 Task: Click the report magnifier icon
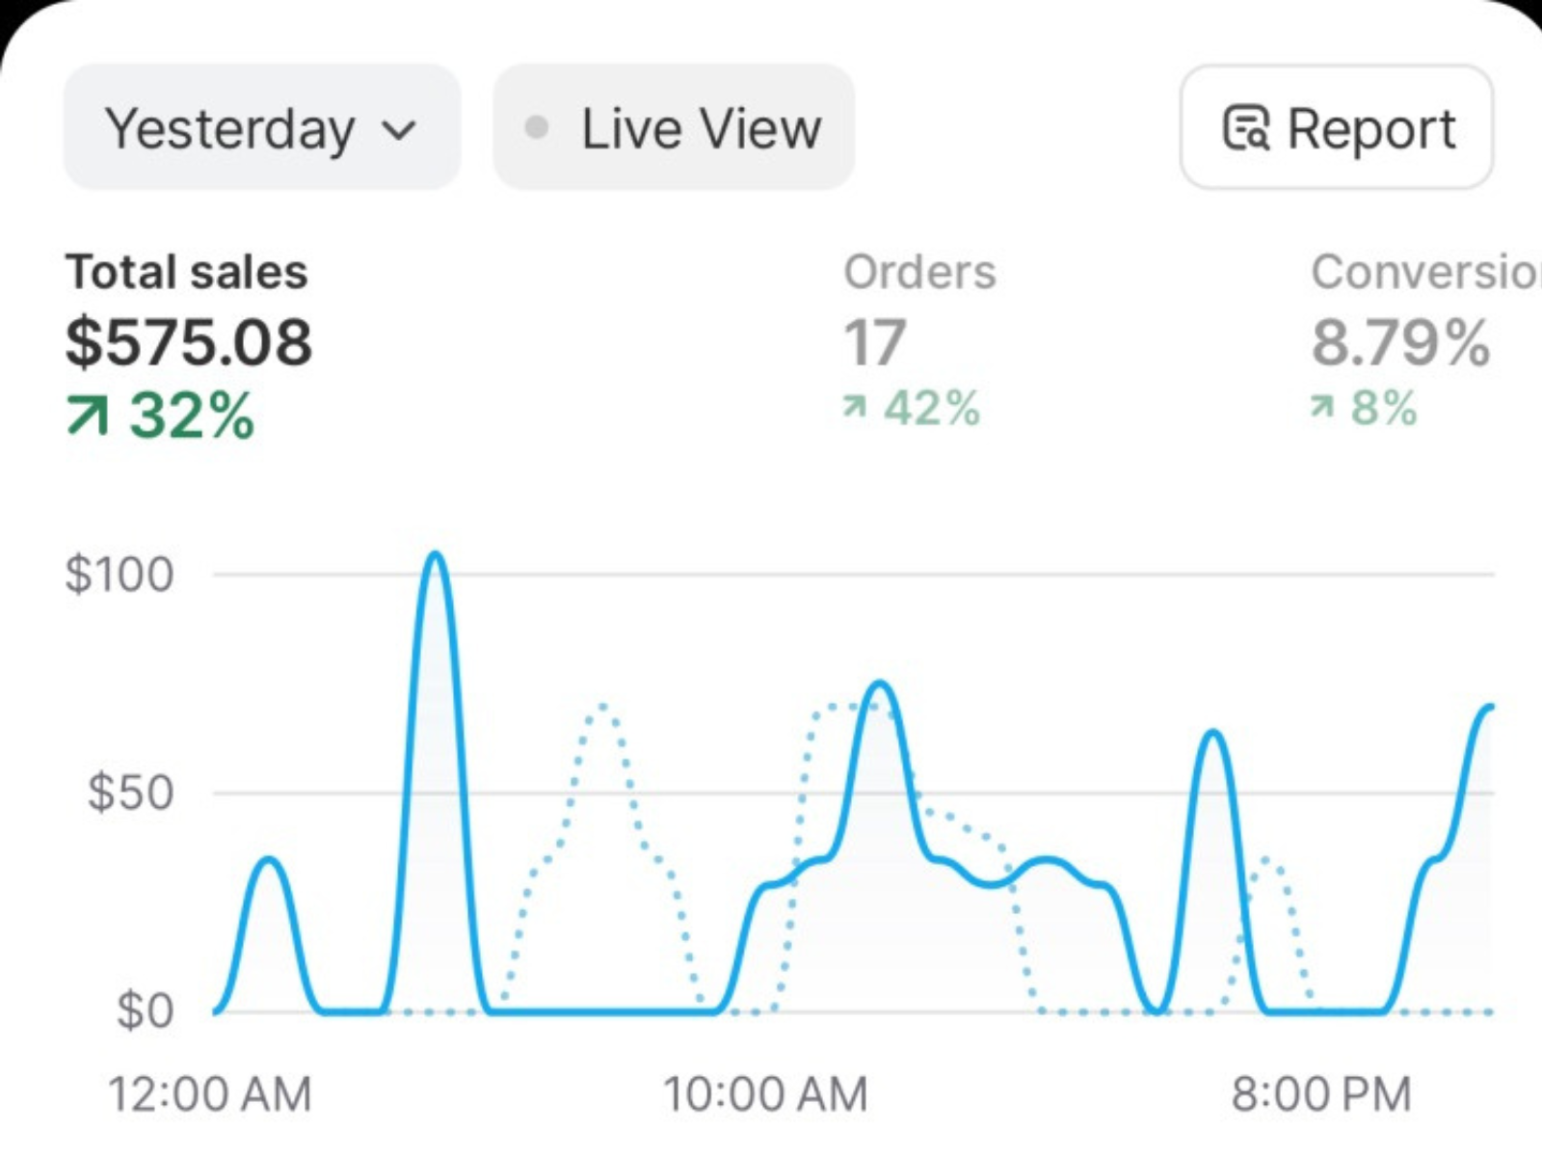(1246, 128)
